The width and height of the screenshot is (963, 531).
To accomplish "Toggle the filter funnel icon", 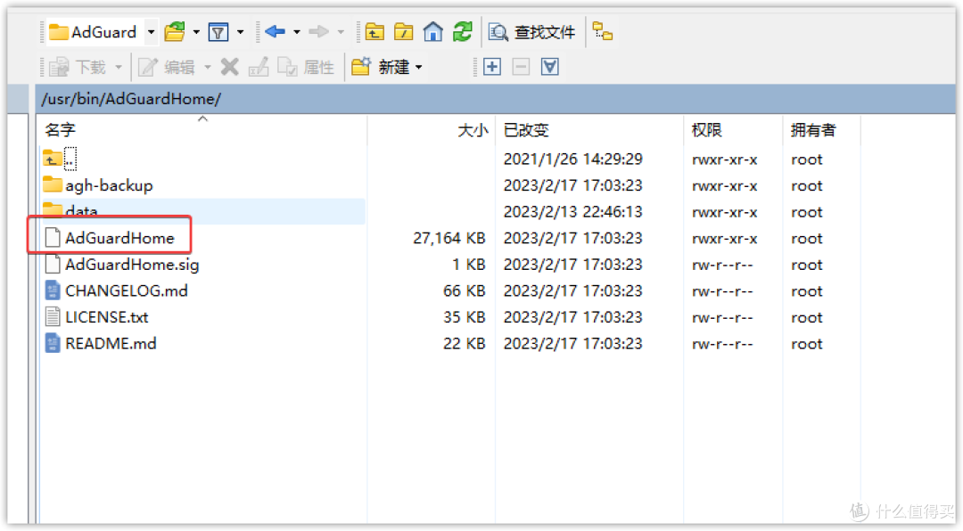I will (x=218, y=31).
